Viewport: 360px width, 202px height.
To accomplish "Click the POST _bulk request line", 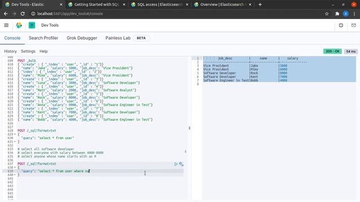I will coord(27,61).
